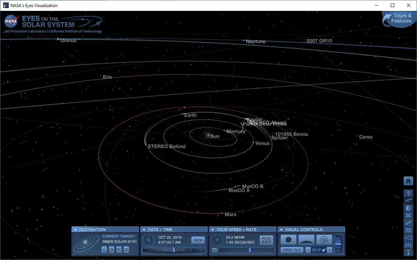Adjust the vertical visual controls slider

tap(338, 244)
